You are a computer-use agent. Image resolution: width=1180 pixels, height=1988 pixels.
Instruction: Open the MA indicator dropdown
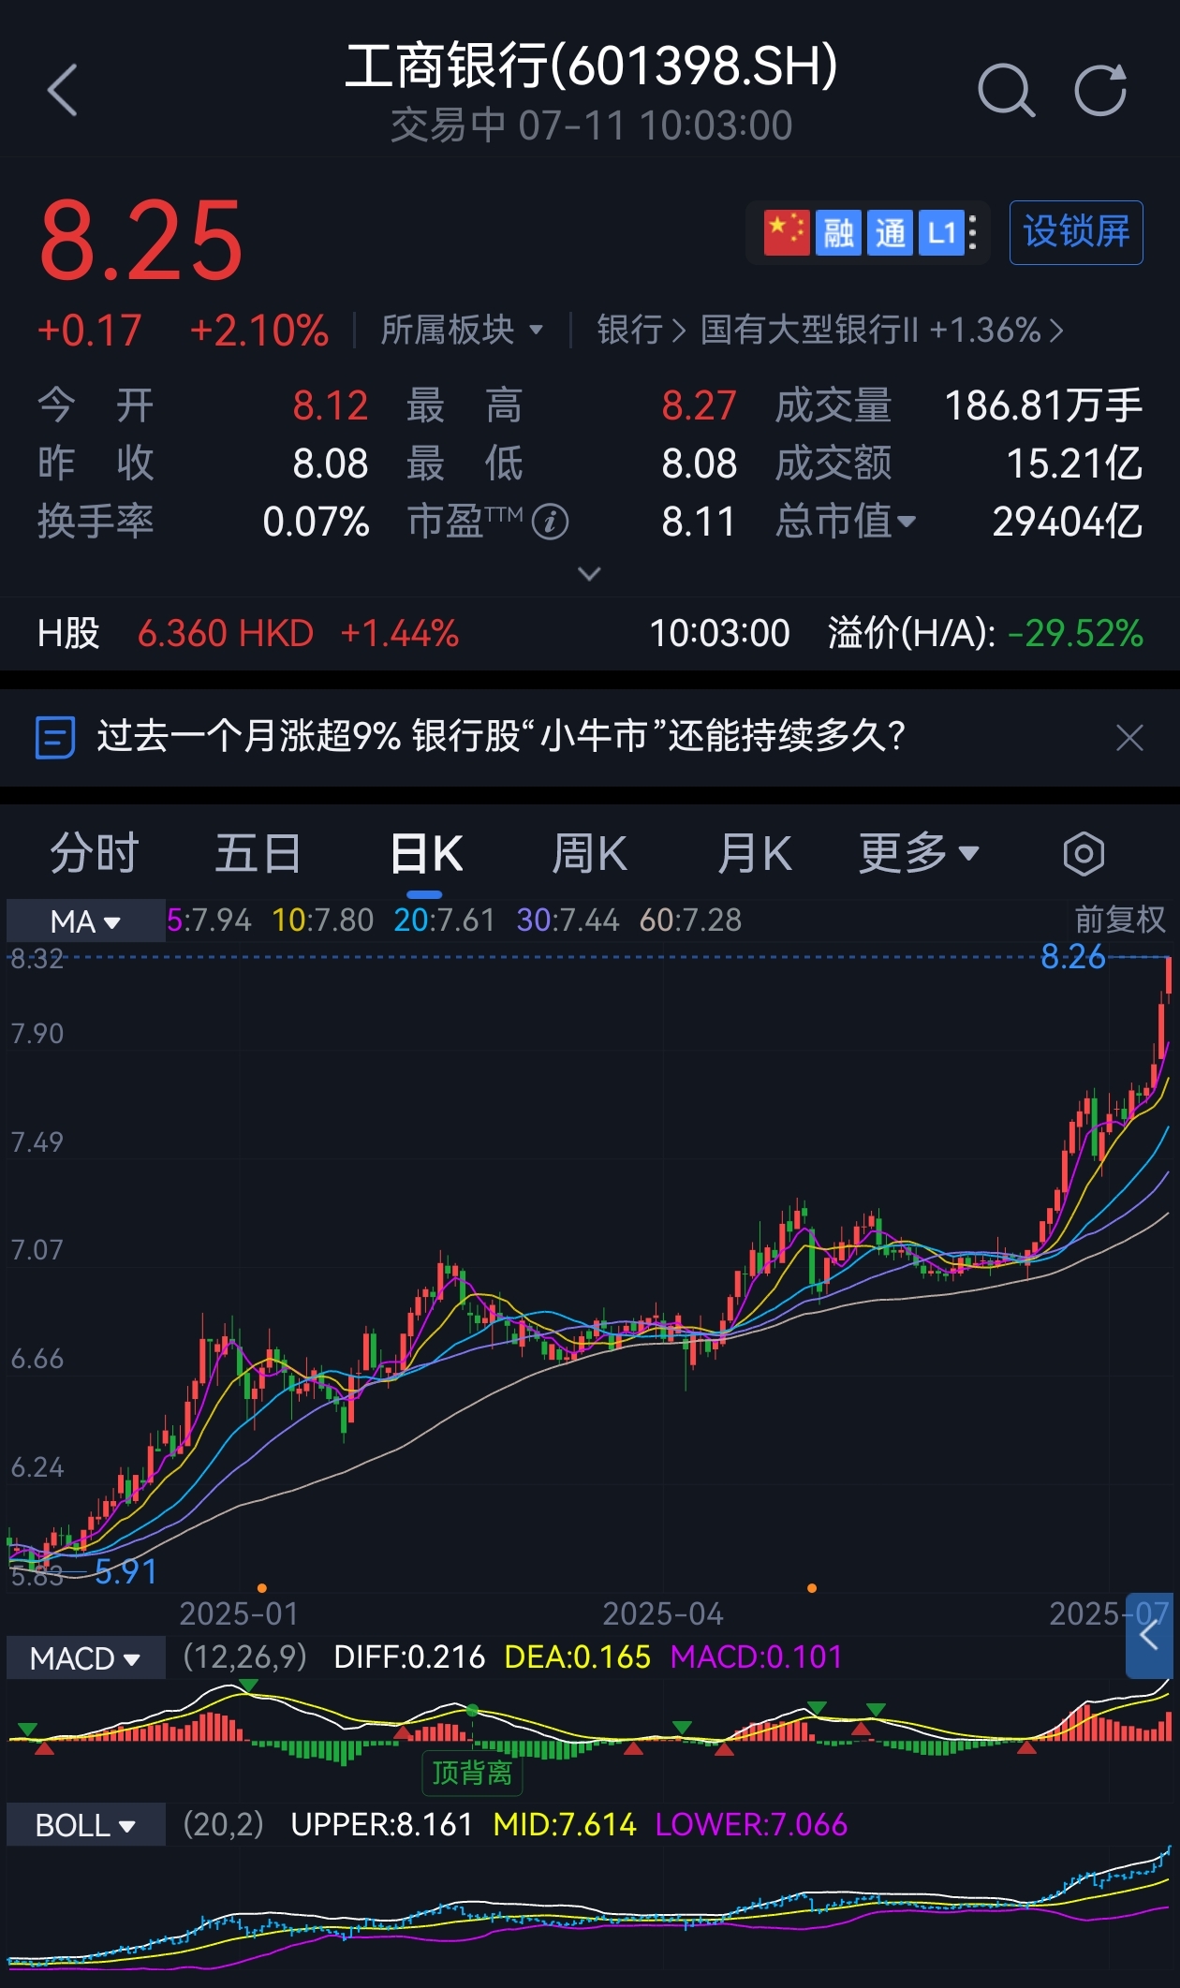(85, 920)
